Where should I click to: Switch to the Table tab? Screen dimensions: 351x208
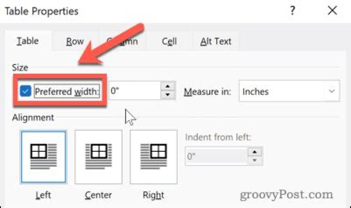click(x=27, y=42)
